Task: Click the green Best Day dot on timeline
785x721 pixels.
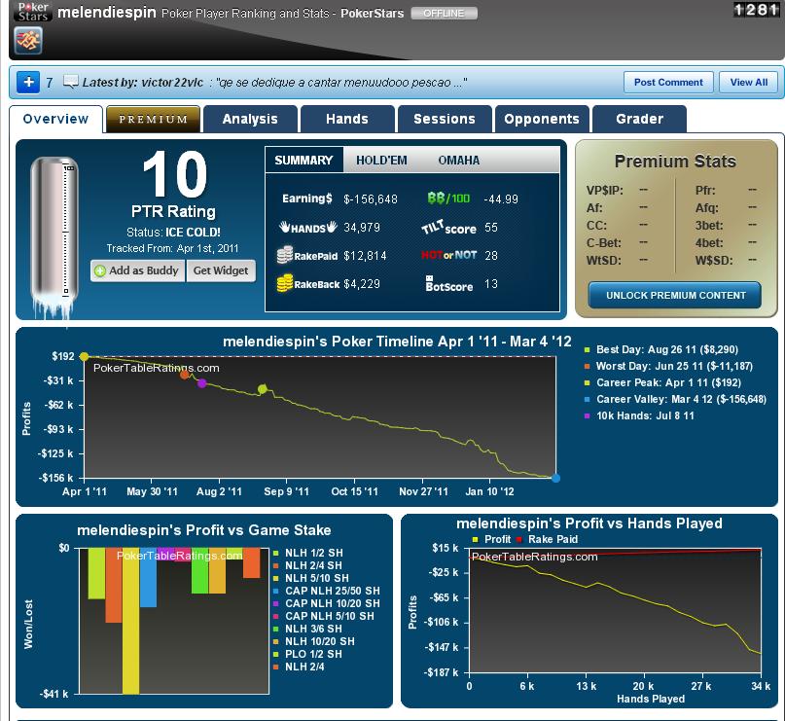Action: click(263, 389)
